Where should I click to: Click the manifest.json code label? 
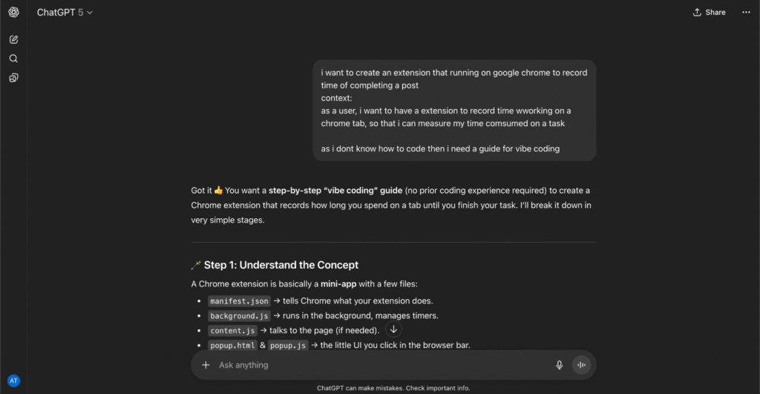click(x=239, y=301)
